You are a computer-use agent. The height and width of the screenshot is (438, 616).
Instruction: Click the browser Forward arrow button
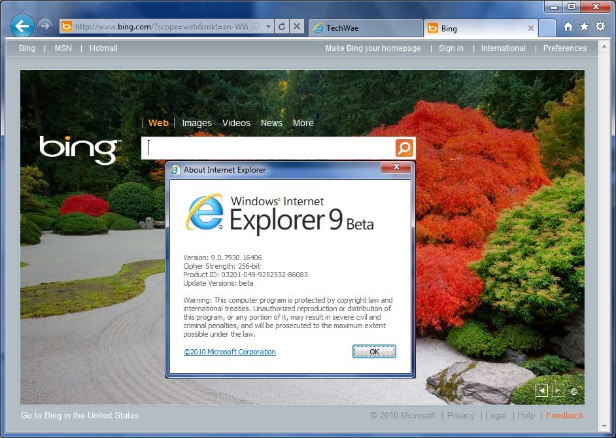click(45, 26)
